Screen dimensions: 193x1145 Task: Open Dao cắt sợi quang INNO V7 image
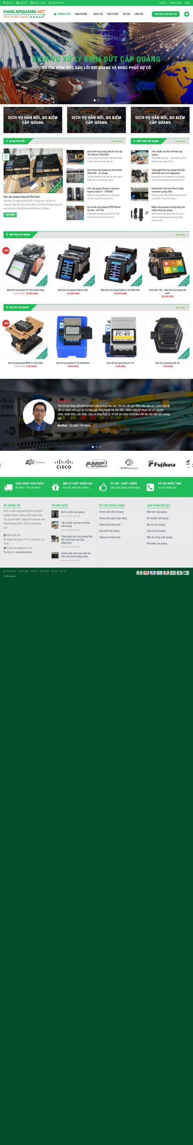pos(25,338)
